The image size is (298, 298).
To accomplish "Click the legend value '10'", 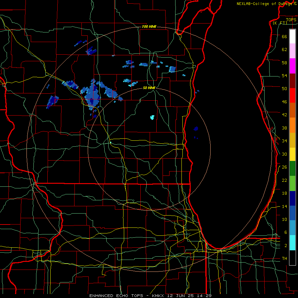I will (x=284, y=219).
